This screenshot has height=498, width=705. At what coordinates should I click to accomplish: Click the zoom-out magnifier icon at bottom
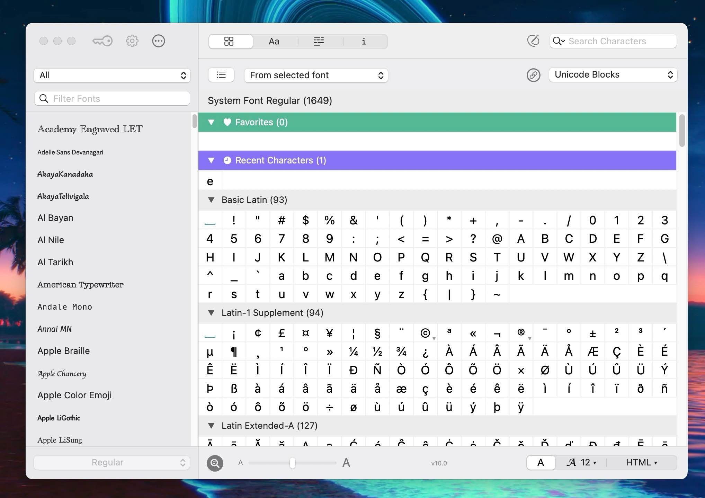pyautogui.click(x=215, y=463)
